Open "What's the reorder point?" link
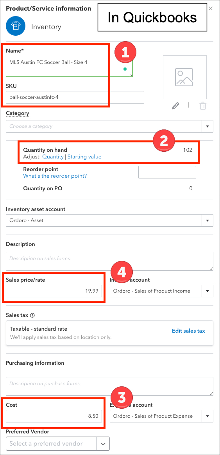 coord(55,176)
